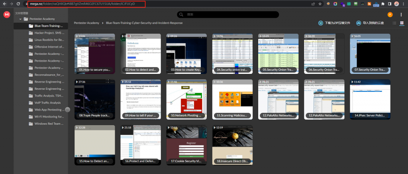The height and width of the screenshot is (174, 408).
Task: Bookmark this page with star icon
Action: [320, 4]
